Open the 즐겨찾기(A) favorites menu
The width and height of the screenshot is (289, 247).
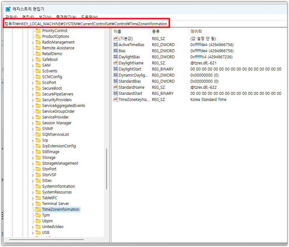click(66, 17)
